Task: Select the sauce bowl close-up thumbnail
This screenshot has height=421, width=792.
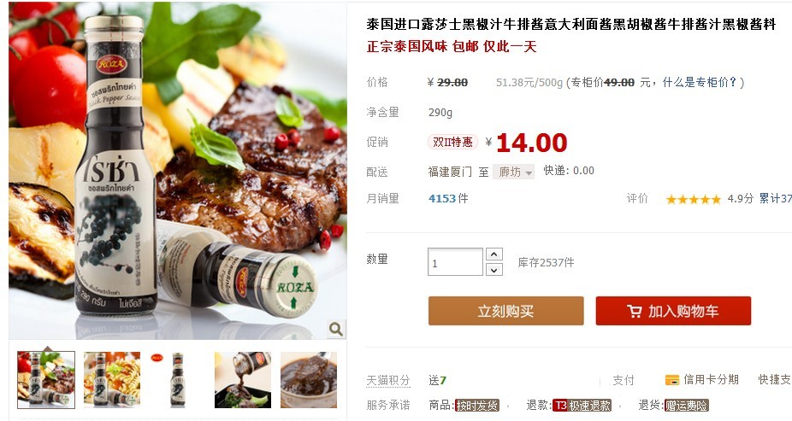Action: pyautogui.click(x=309, y=380)
